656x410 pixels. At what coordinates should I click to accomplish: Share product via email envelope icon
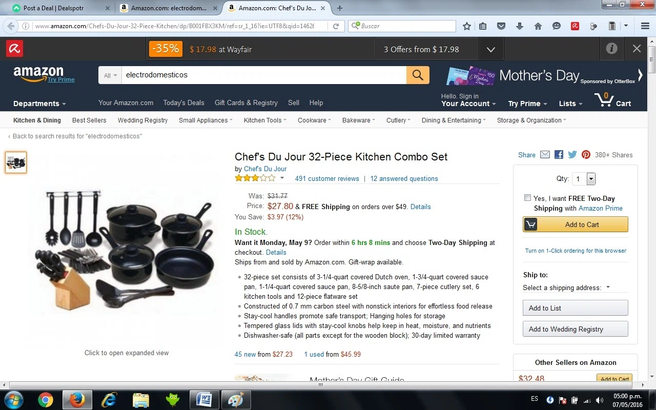pos(545,155)
